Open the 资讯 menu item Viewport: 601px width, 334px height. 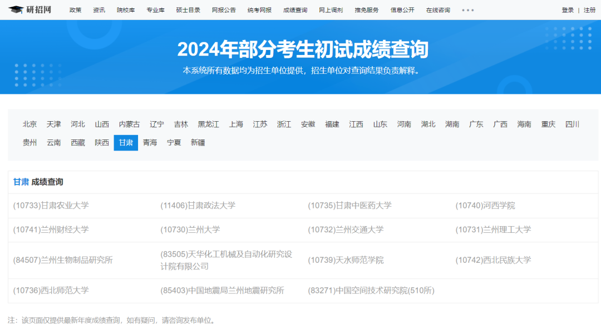pos(99,10)
